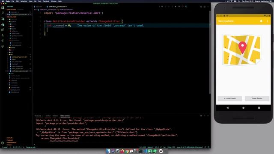Open the Manage gear icon at bottom of activity bar
Image resolution: width=274 pixels, height=154 pixels.
(3, 143)
